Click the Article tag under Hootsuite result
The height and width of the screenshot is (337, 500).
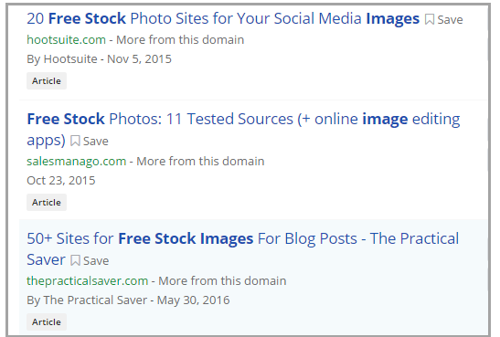point(47,81)
